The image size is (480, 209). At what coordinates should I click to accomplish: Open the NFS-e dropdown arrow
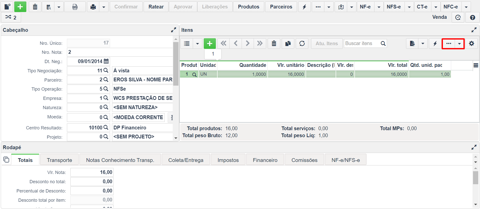tap(409, 7)
